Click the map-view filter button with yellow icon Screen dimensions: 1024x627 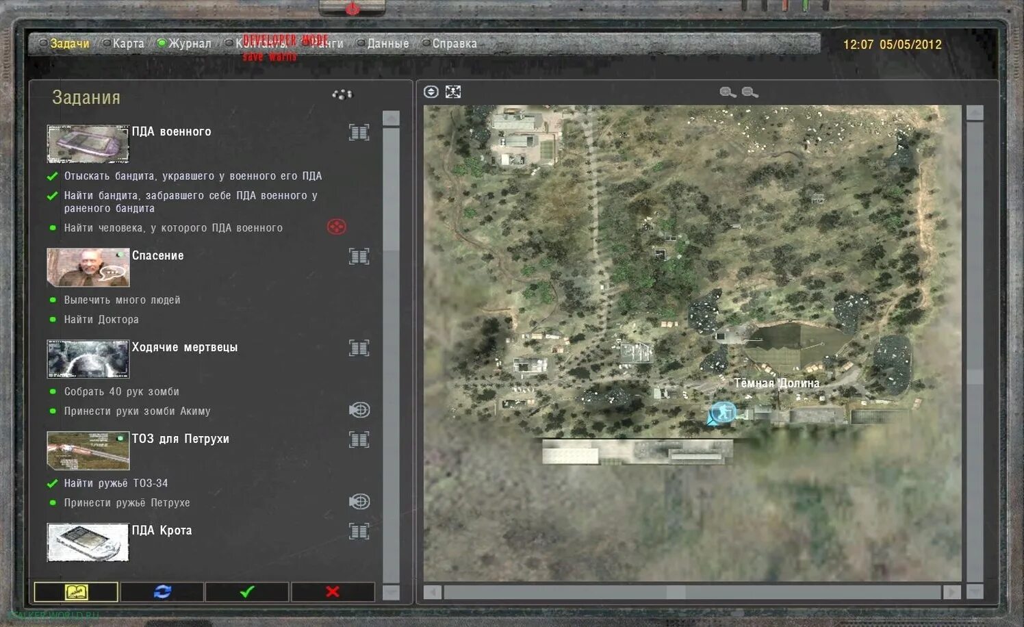point(76,591)
